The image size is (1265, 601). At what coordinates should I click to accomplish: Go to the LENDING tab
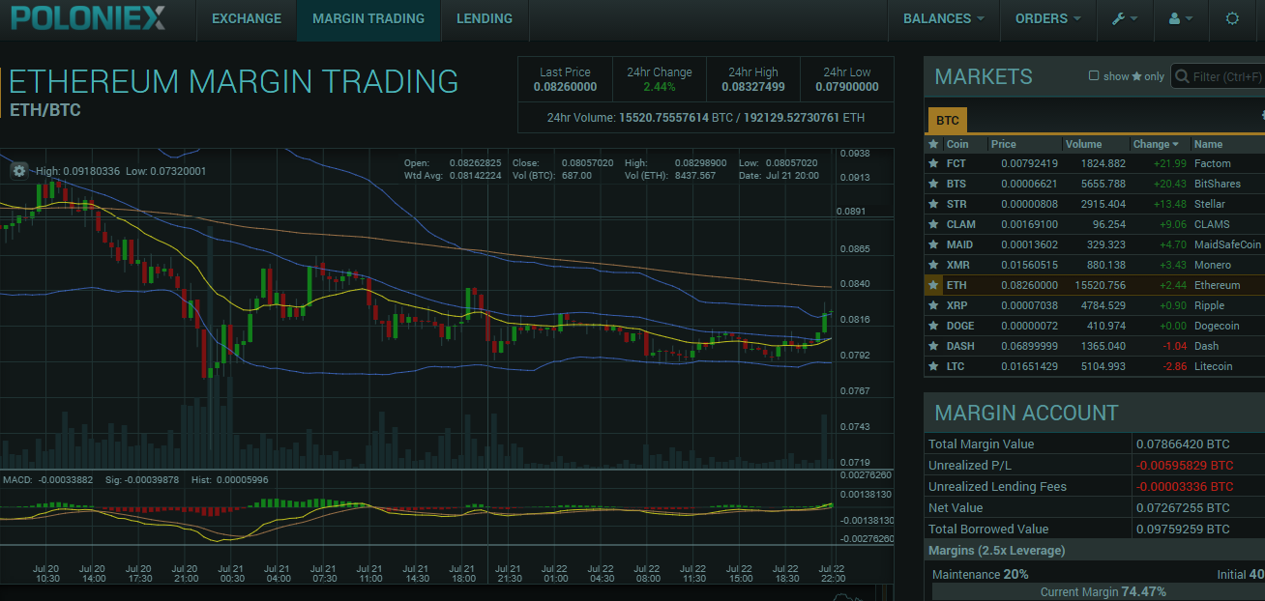(x=485, y=18)
